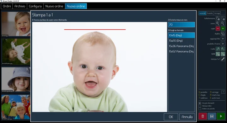Confirm with the OK button
Viewport: 227px width, 123px height.
point(171,117)
